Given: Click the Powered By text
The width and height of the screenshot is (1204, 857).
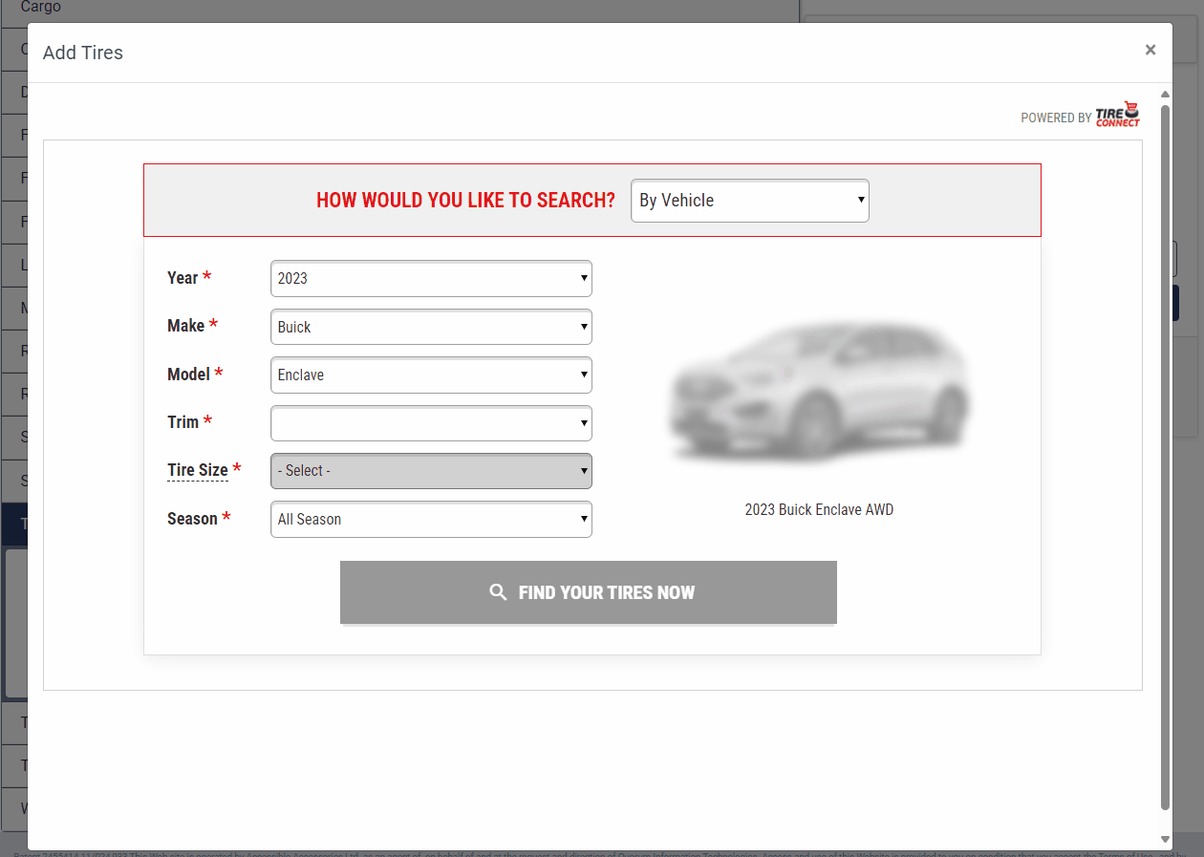Looking at the screenshot, I should click(x=1056, y=118).
